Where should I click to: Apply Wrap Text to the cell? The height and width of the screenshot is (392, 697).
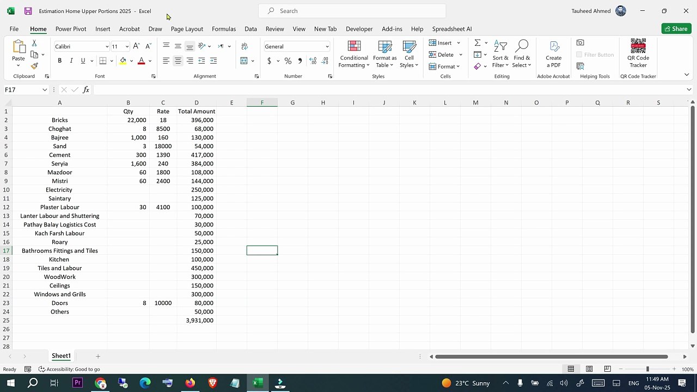244,46
